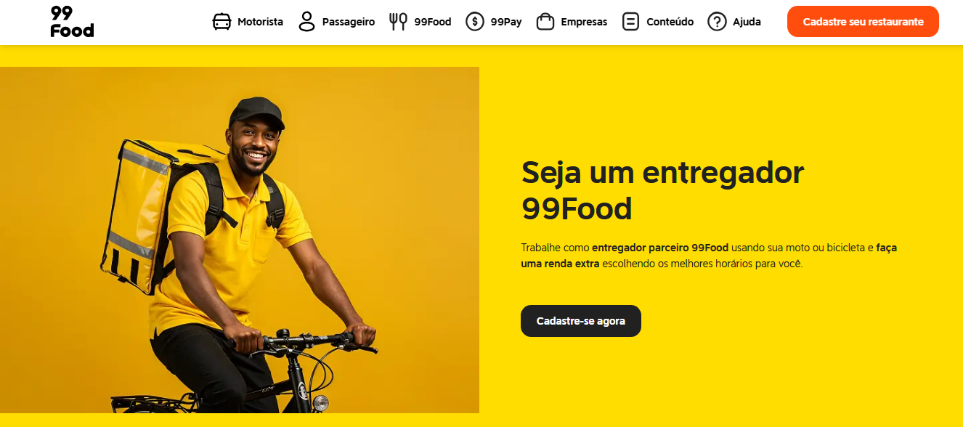Click the 99 Food logo
Screen dimensions: 963x427
(x=72, y=22)
